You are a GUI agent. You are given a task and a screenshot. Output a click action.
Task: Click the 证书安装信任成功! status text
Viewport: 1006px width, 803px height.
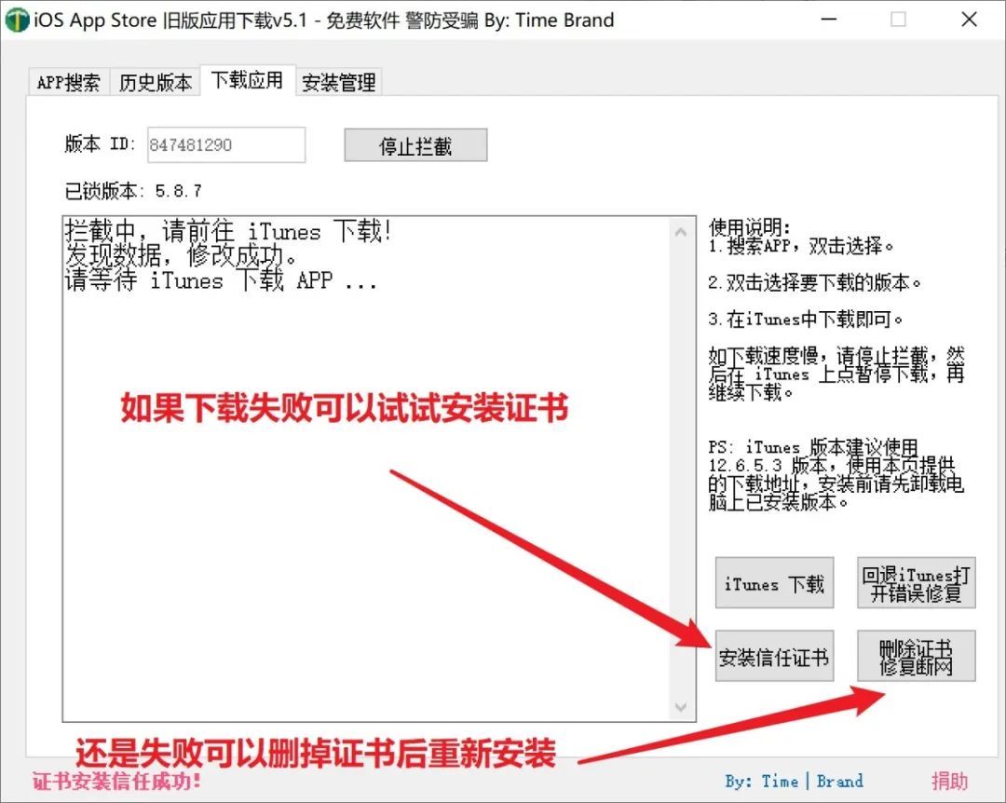pos(116,782)
